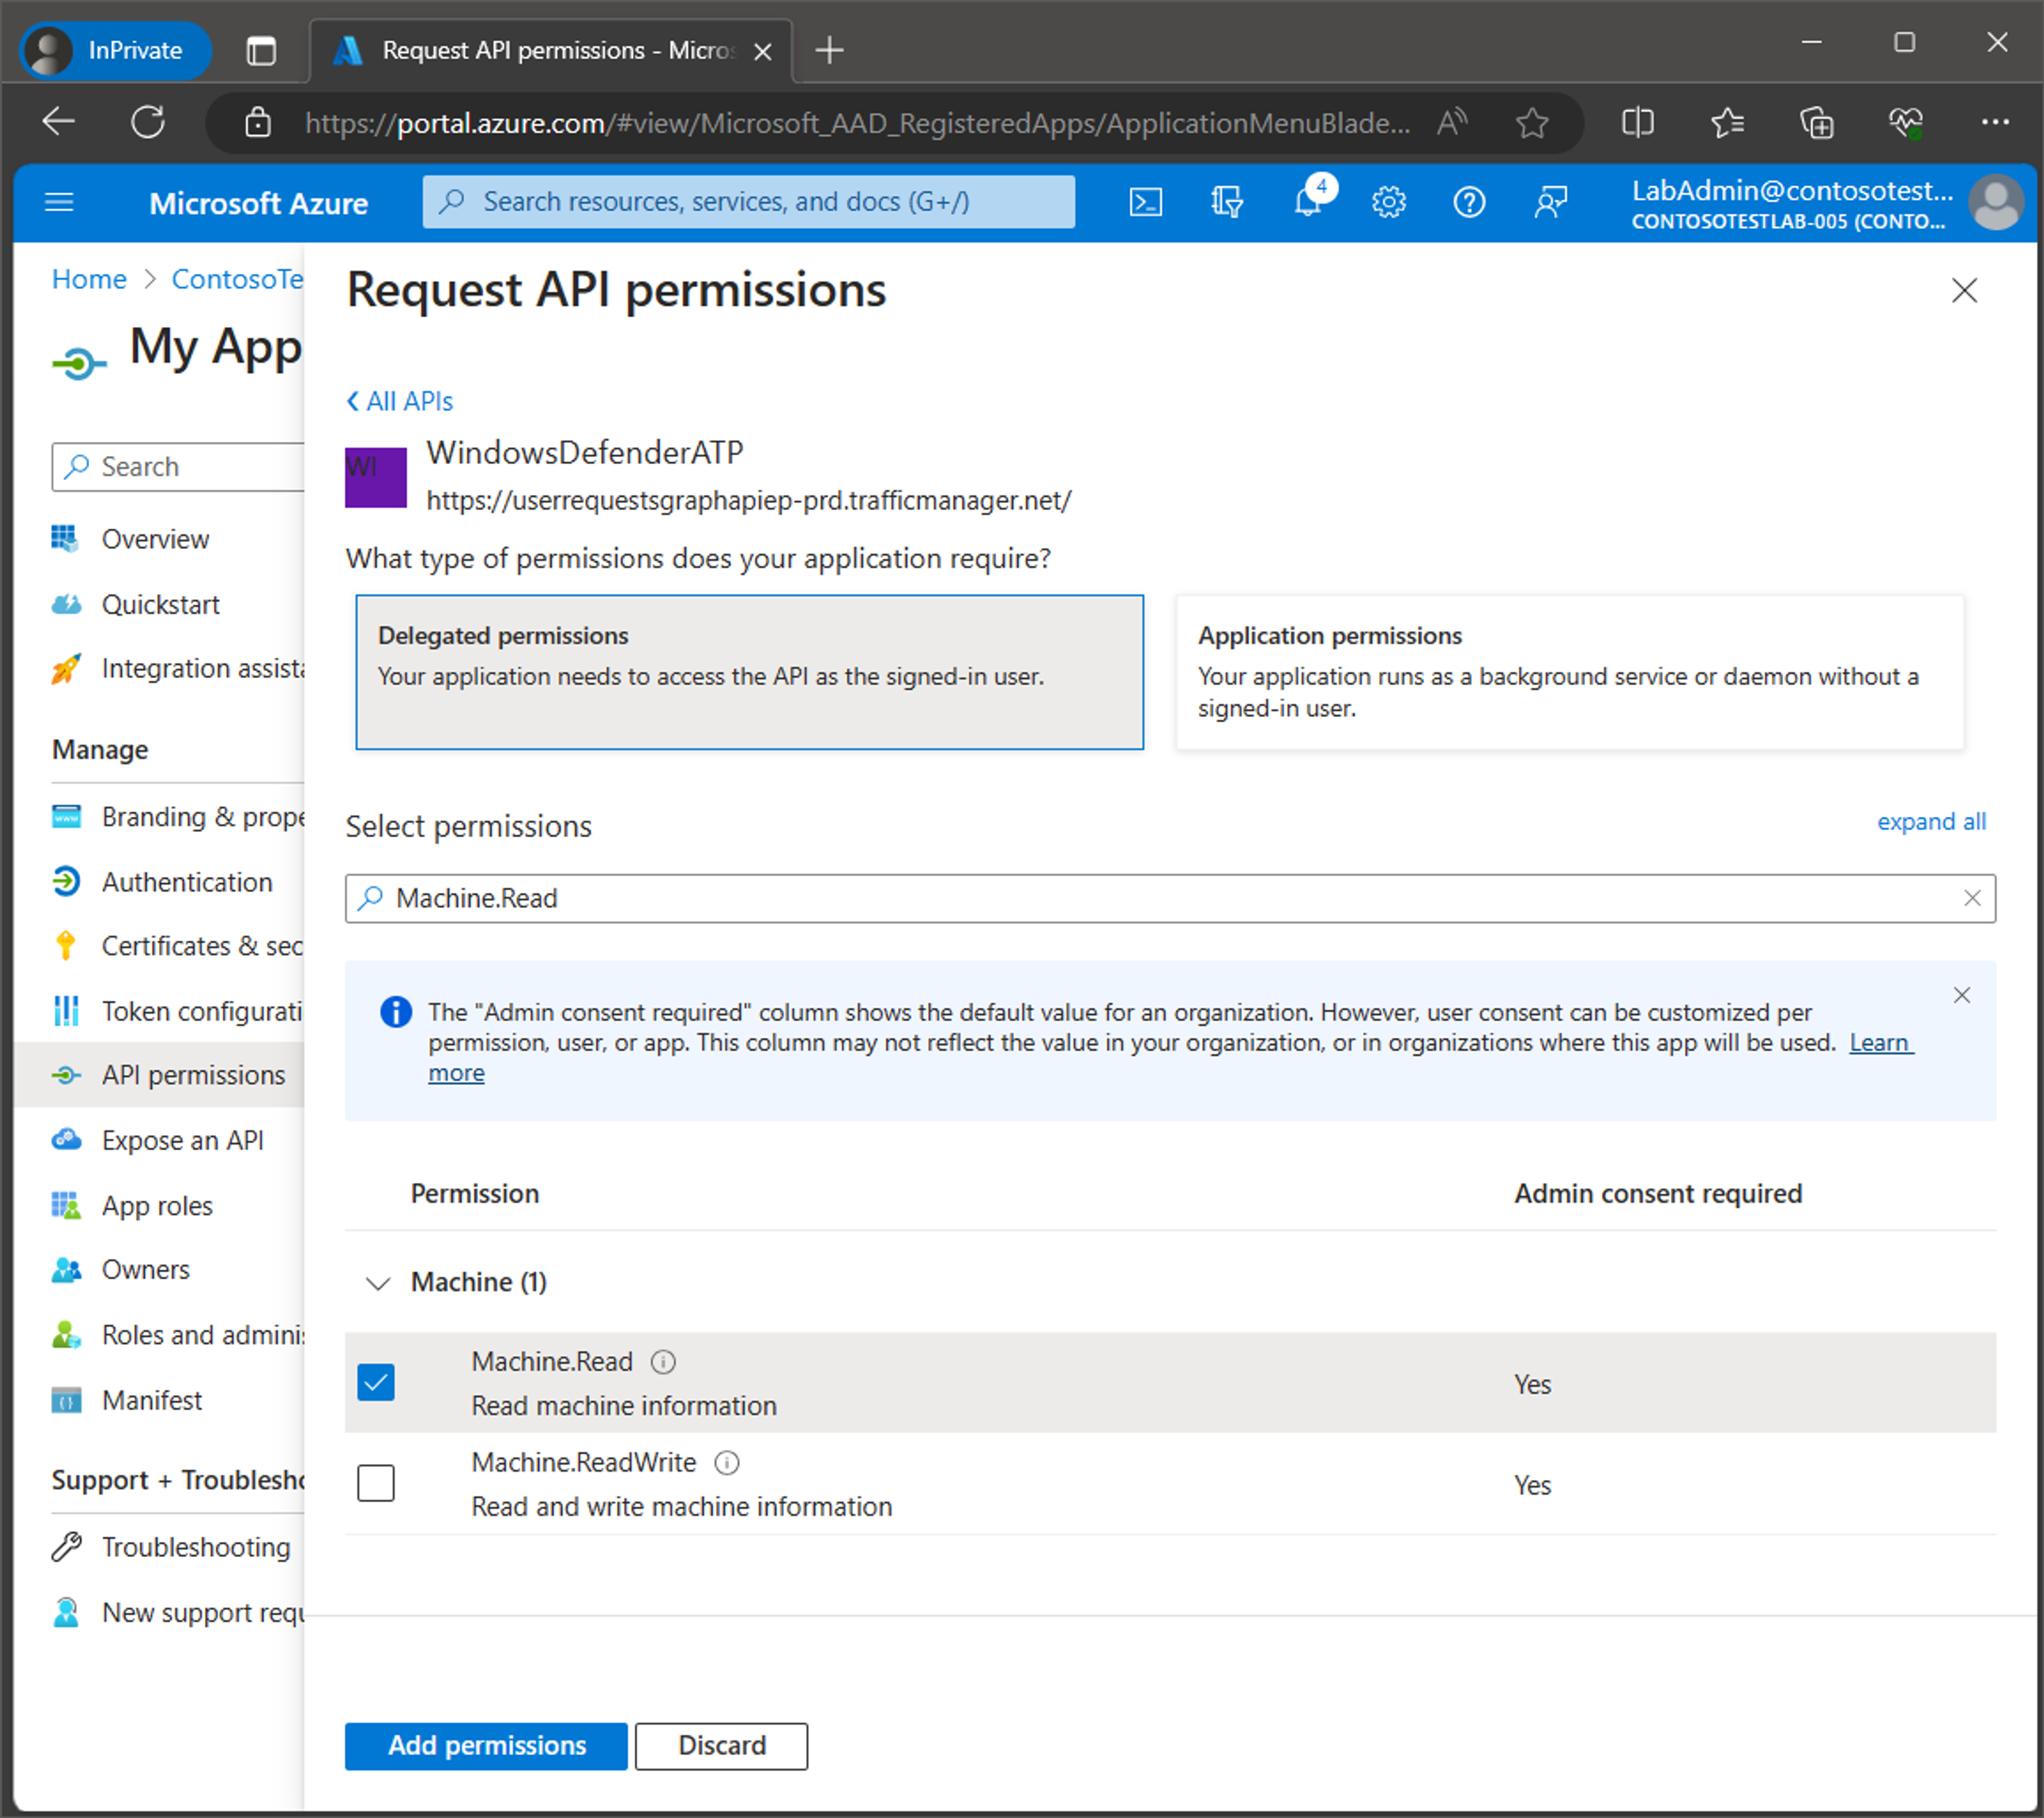Click browser back arrow

tap(59, 122)
